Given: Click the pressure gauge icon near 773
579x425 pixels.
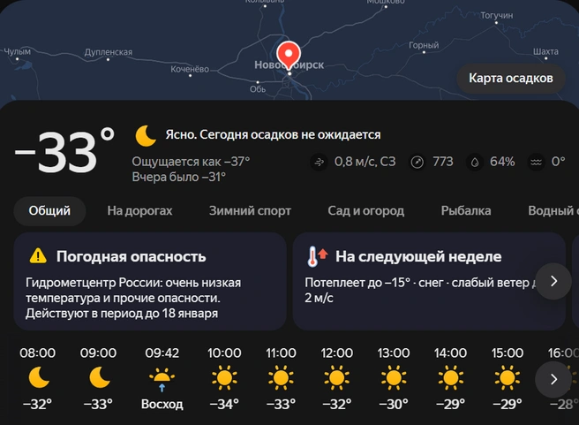Looking at the screenshot, I should (417, 162).
